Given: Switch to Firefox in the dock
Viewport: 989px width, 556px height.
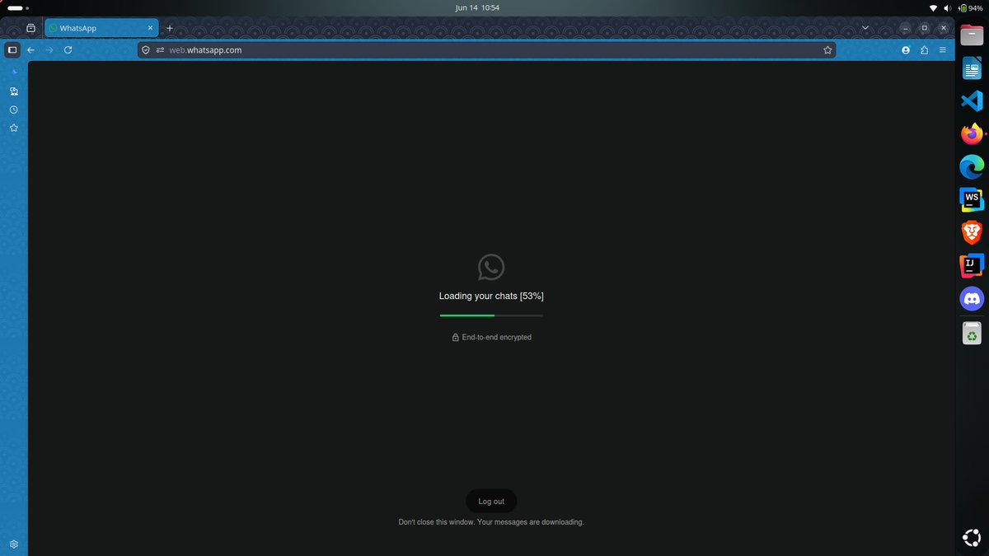Looking at the screenshot, I should point(972,134).
